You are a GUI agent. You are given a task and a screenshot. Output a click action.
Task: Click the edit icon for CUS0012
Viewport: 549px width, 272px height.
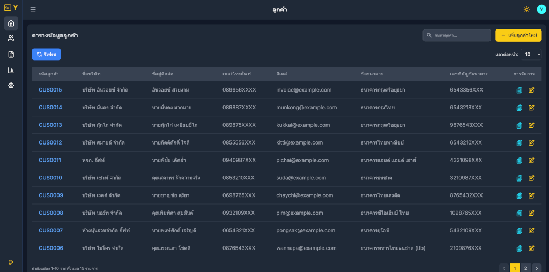coord(531,143)
